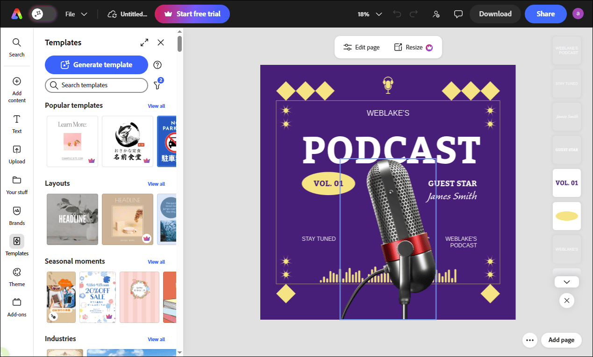The height and width of the screenshot is (357, 593).
Task: Open the File menu
Action: pos(76,14)
